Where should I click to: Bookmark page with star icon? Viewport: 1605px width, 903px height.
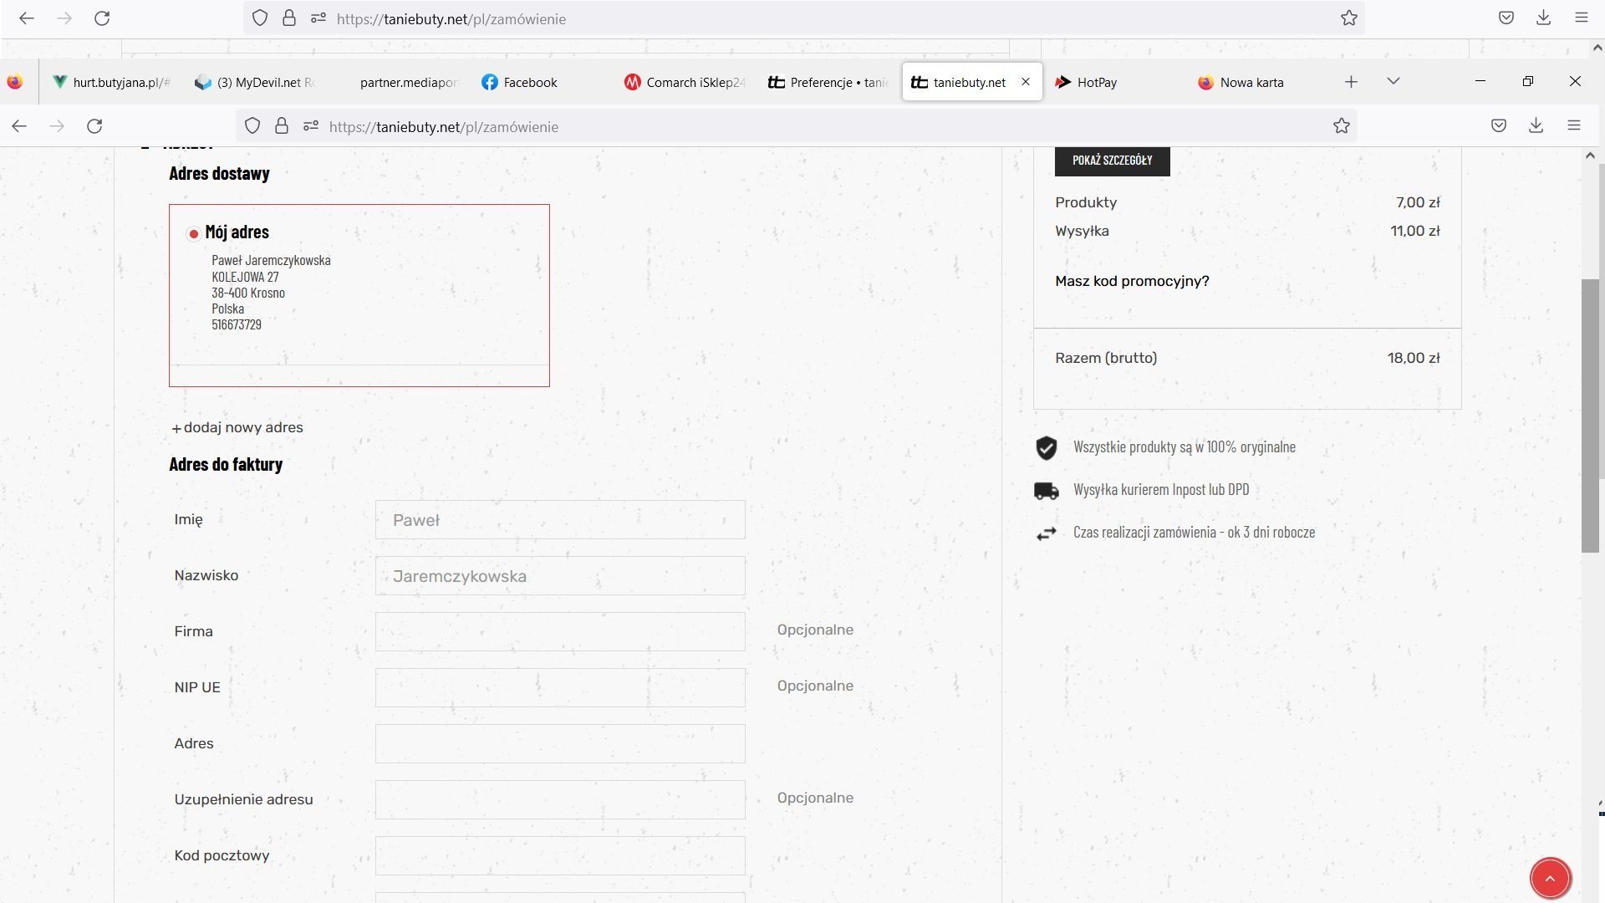coord(1341,126)
